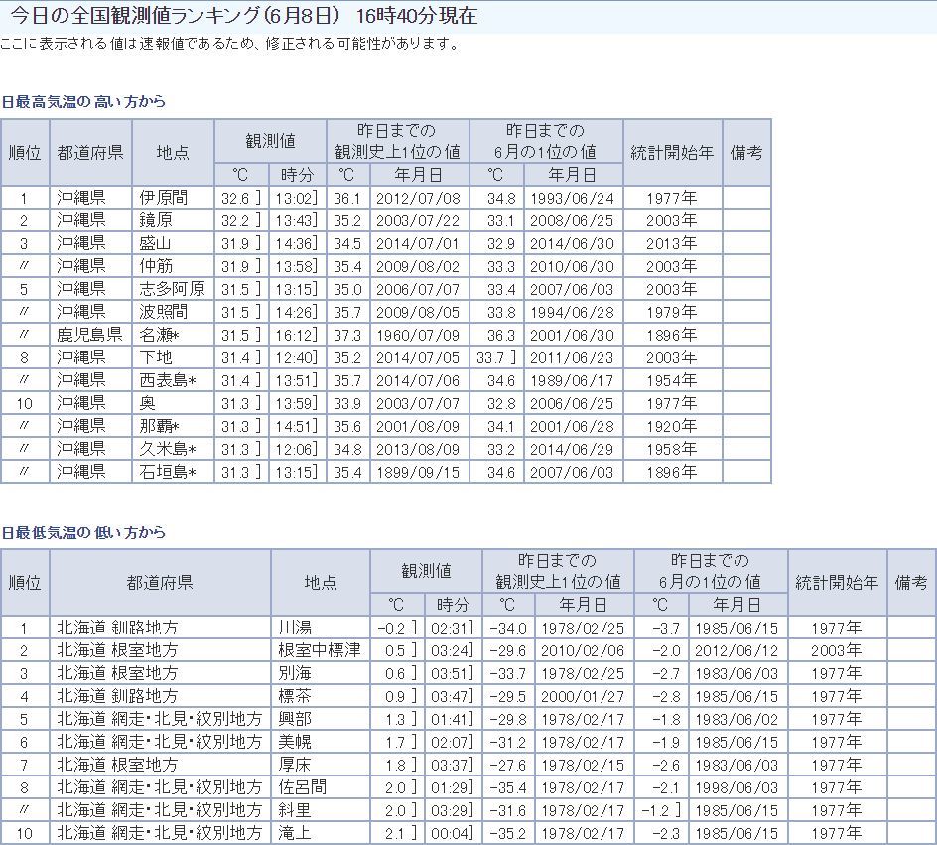Select station 伊原間 in the high temperature table

pos(163,198)
